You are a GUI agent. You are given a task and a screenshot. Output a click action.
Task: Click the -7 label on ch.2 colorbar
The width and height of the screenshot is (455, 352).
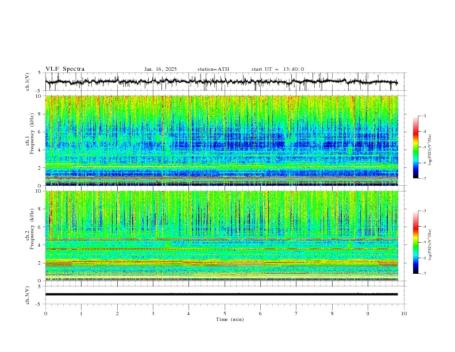click(424, 273)
